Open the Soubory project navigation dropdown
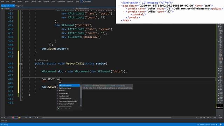The height and width of the screenshot is (126, 224). coord(38,9)
